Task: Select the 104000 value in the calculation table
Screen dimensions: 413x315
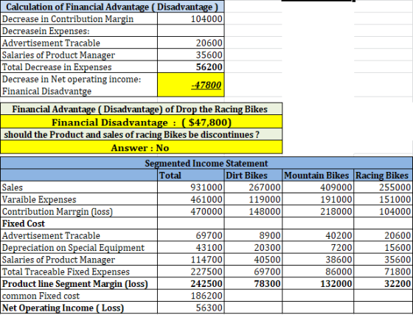Action: [x=191, y=19]
